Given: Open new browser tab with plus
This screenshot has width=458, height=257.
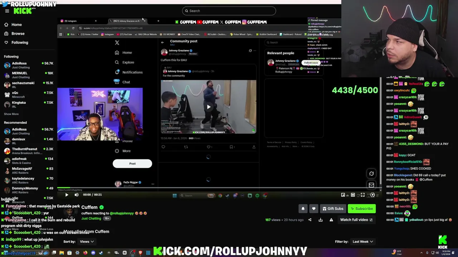Looking at the screenshot, I should click(158, 21).
